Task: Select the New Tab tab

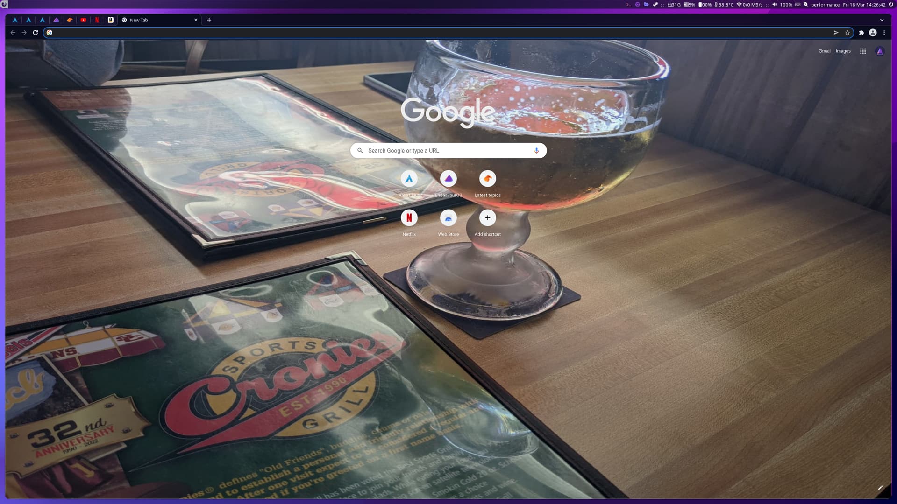Action: tap(159, 20)
